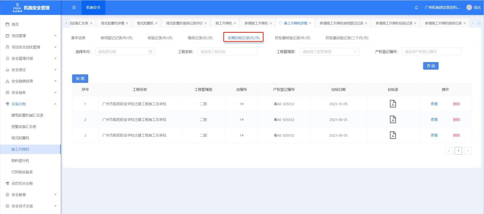Switch to the 检验记录(年/次) tab

160,38
